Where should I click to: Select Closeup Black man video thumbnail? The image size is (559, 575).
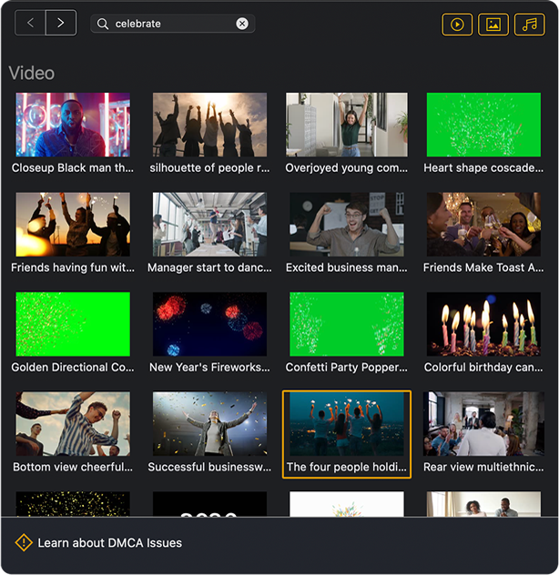(x=73, y=125)
